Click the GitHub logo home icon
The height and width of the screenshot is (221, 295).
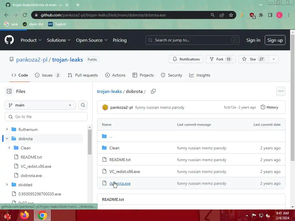coord(9,40)
